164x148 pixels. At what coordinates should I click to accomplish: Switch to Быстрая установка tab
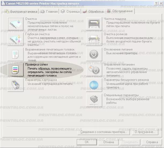[x=21, y=11]
